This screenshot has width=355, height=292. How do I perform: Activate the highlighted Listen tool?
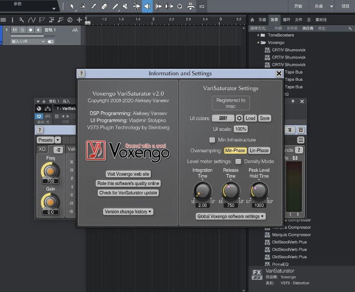[x=147, y=7]
